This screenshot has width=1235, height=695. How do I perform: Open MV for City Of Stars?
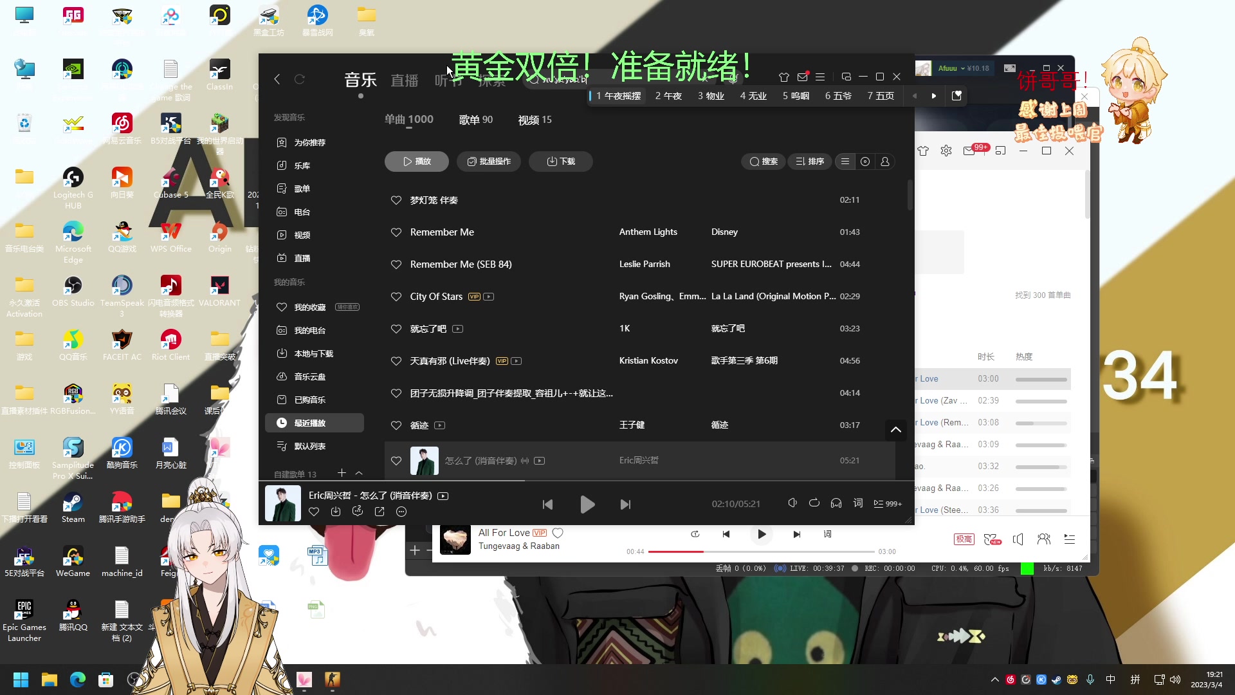click(x=489, y=297)
